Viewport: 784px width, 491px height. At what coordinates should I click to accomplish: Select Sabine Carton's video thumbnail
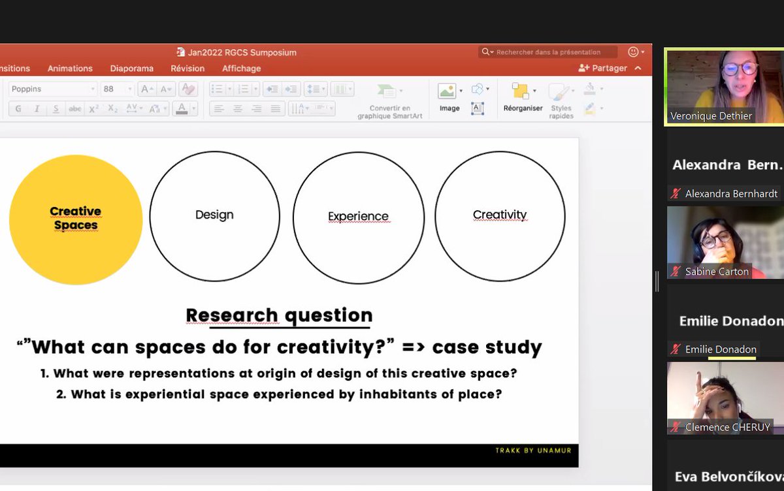pyautogui.click(x=725, y=242)
